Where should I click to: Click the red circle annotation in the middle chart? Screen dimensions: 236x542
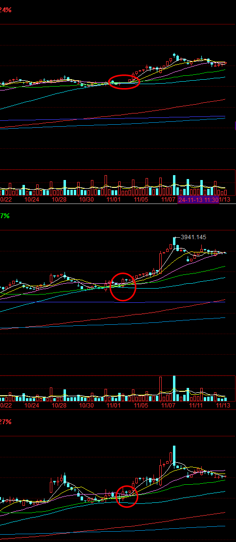(x=123, y=287)
